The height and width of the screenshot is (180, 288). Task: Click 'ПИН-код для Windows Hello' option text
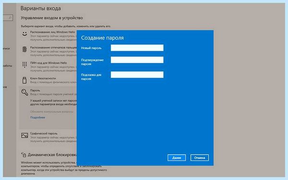48,63
